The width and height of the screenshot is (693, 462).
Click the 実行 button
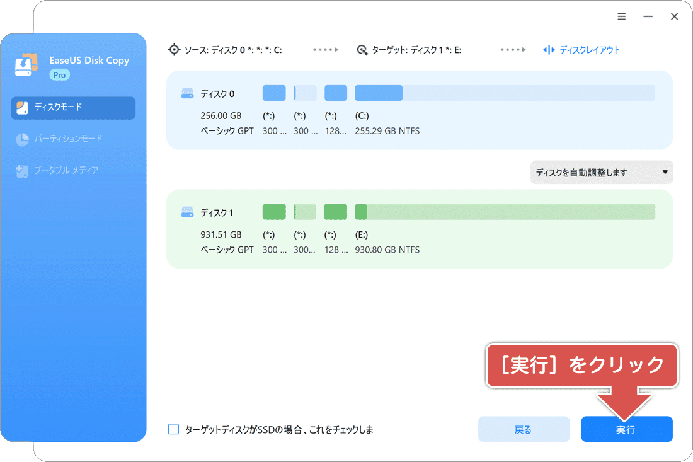point(626,429)
